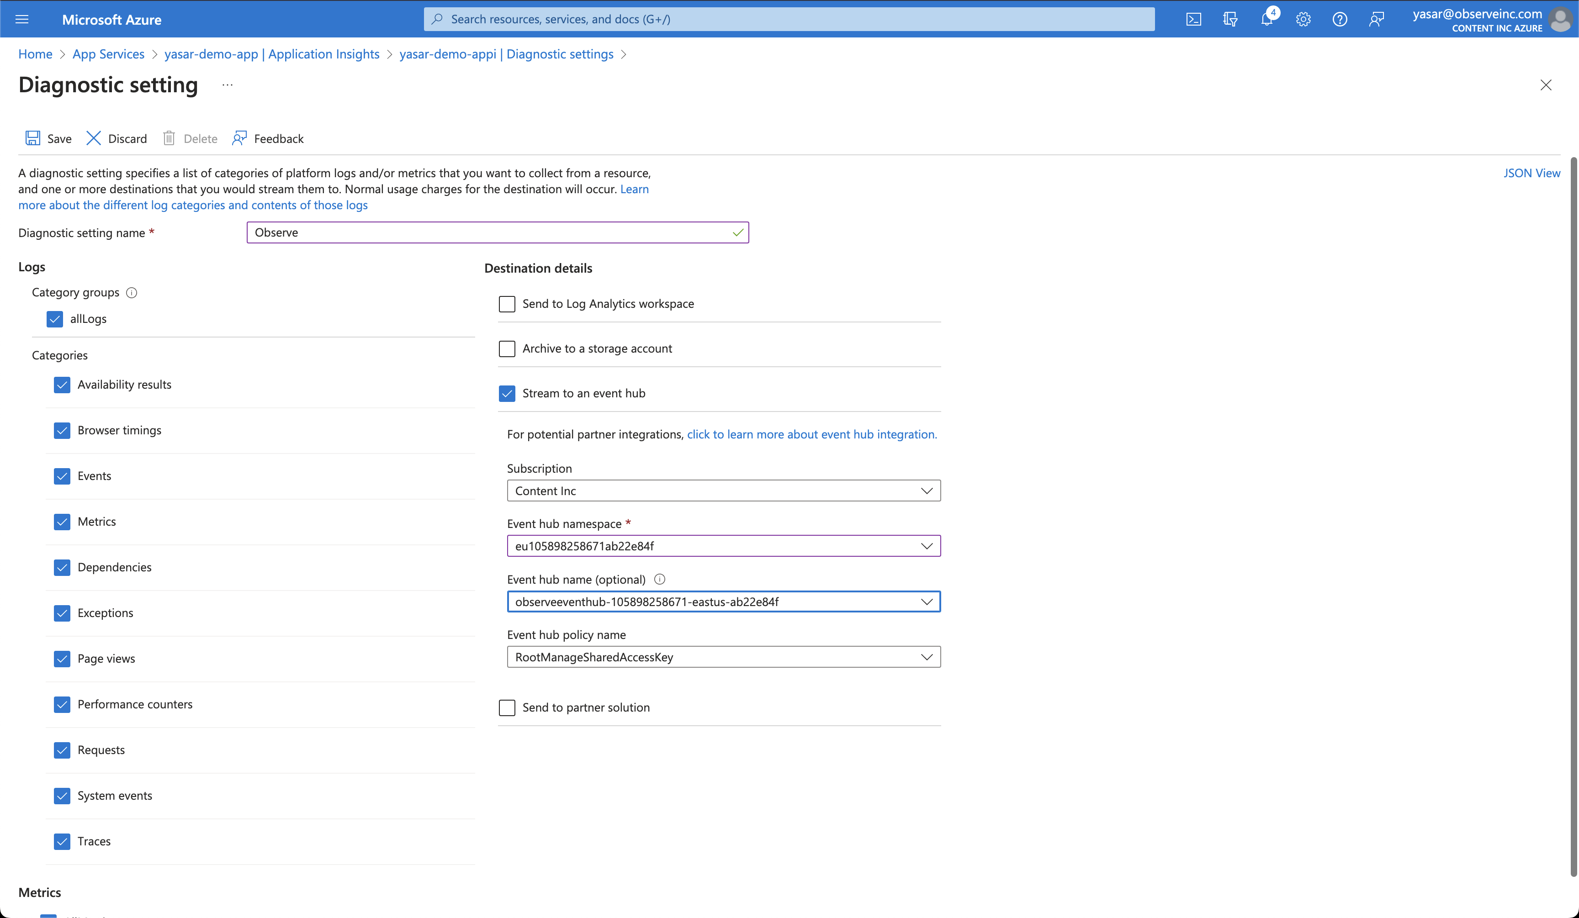Open the JSON View link
1579x918 pixels.
tap(1531, 173)
